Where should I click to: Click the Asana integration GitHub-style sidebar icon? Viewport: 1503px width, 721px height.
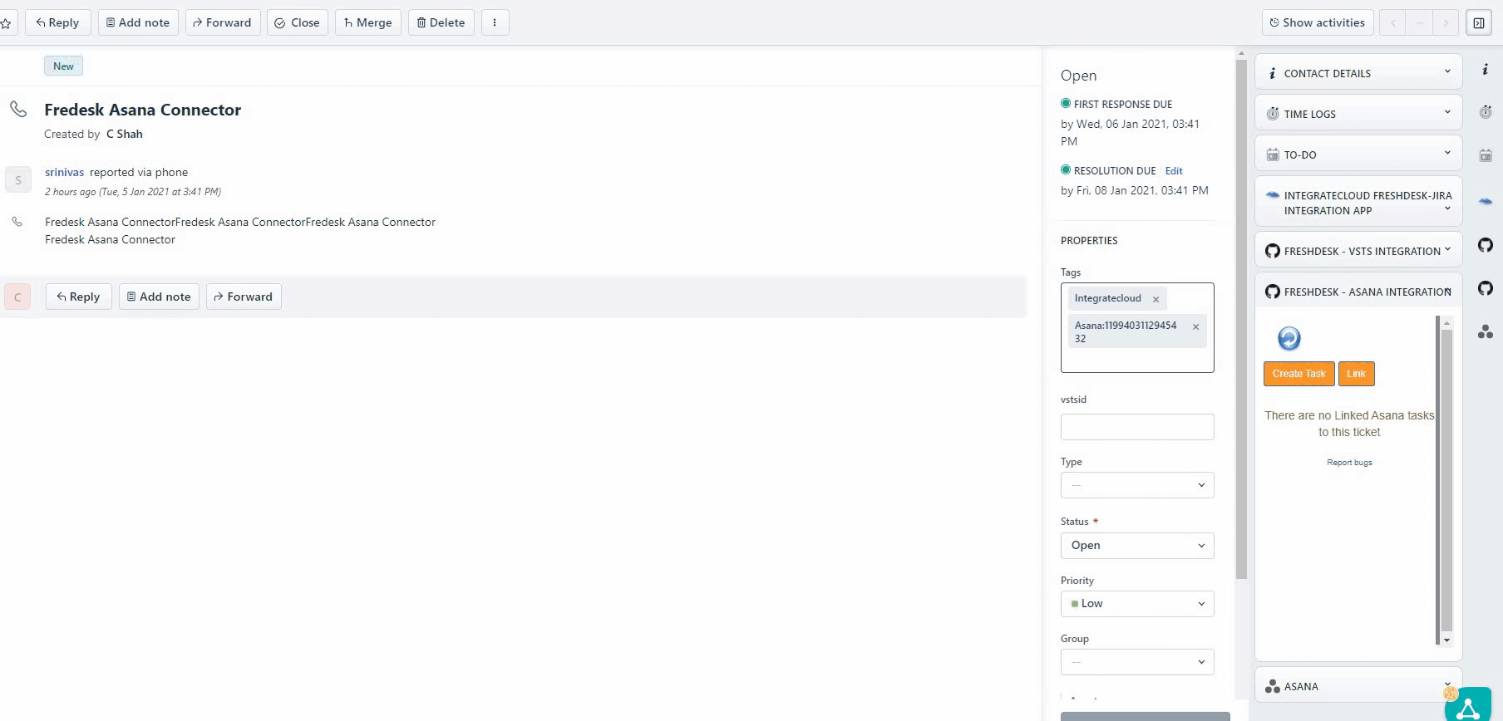pos(1486,288)
